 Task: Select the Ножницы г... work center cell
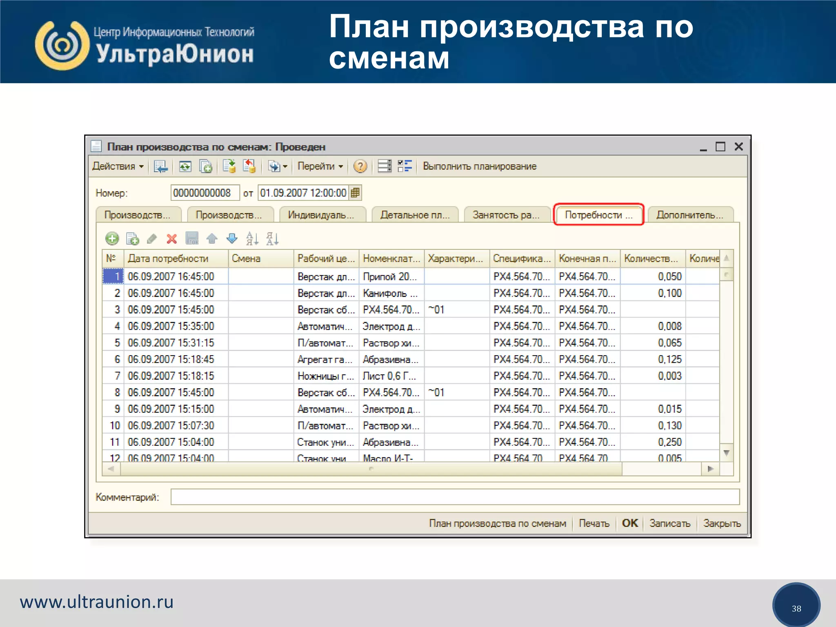(326, 376)
